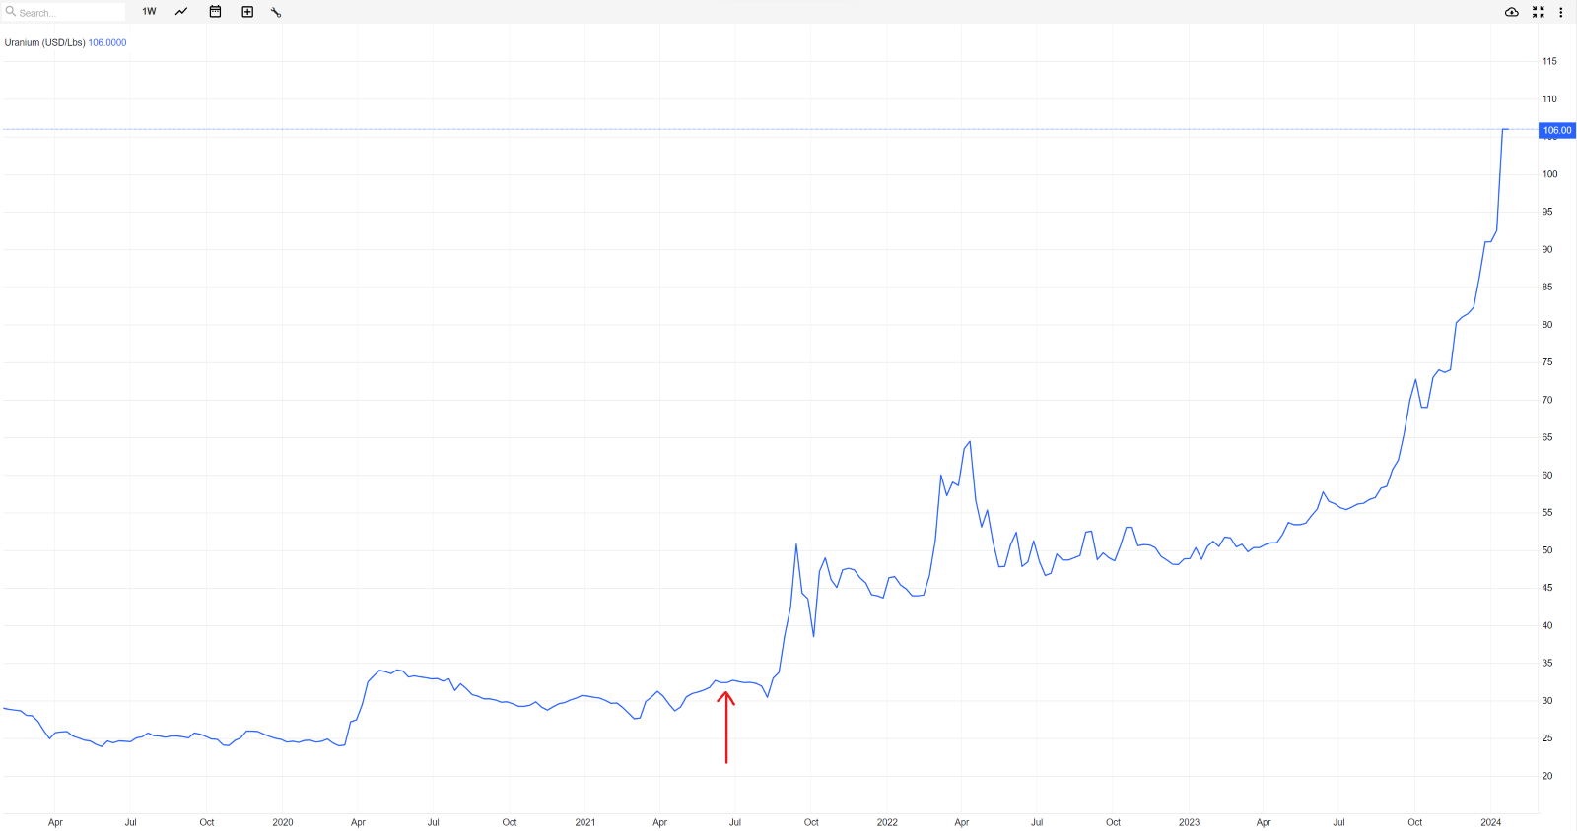Open the calendar date range icon

point(215,12)
